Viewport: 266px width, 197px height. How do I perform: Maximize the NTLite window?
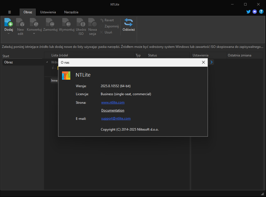point(245,4)
